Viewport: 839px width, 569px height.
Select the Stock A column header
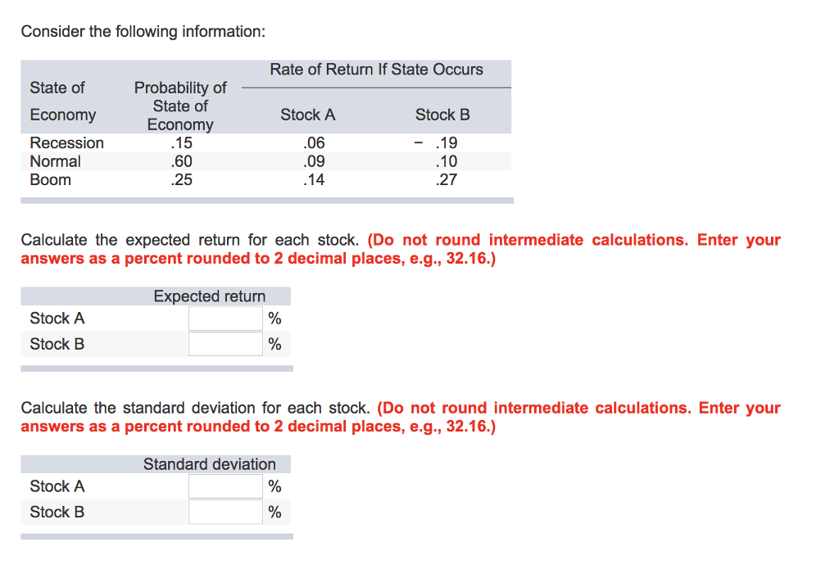[308, 115]
